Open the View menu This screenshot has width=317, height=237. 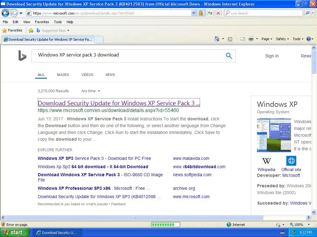click(x=27, y=22)
